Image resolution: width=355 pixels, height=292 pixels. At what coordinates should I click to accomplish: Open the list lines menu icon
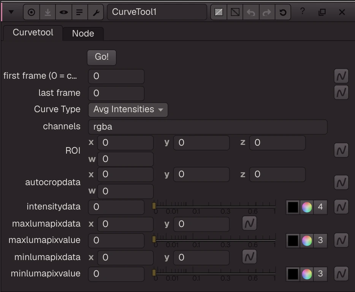point(79,12)
